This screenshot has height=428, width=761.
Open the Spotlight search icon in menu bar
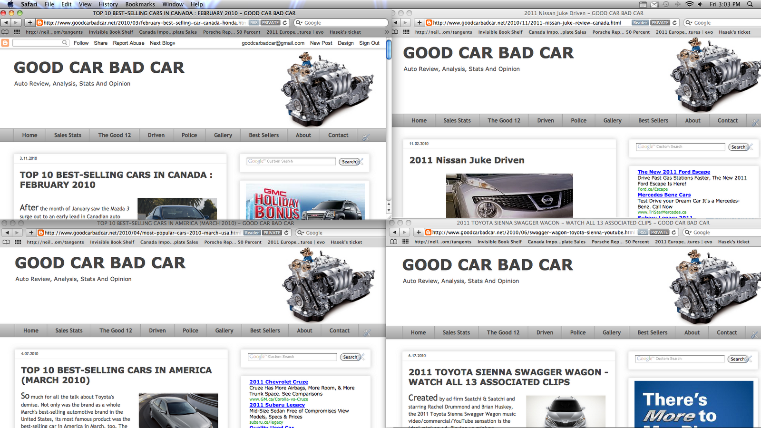[x=750, y=4]
